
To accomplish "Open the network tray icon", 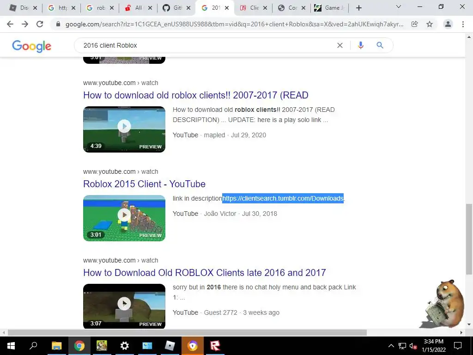I will click(402, 346).
